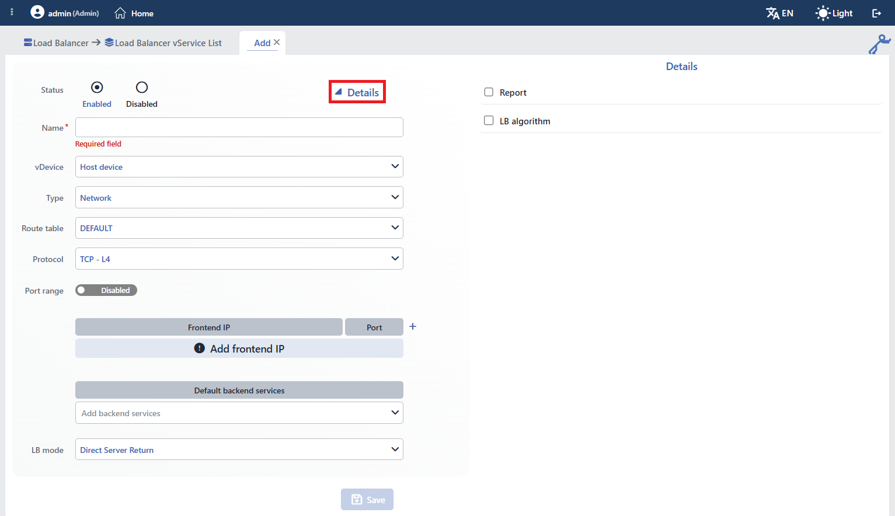Select the Add tab
Image resolution: width=895 pixels, height=516 pixels.
coord(262,43)
